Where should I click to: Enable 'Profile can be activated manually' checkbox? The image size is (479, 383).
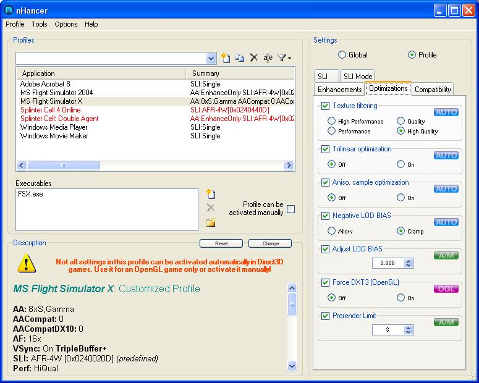click(x=291, y=209)
